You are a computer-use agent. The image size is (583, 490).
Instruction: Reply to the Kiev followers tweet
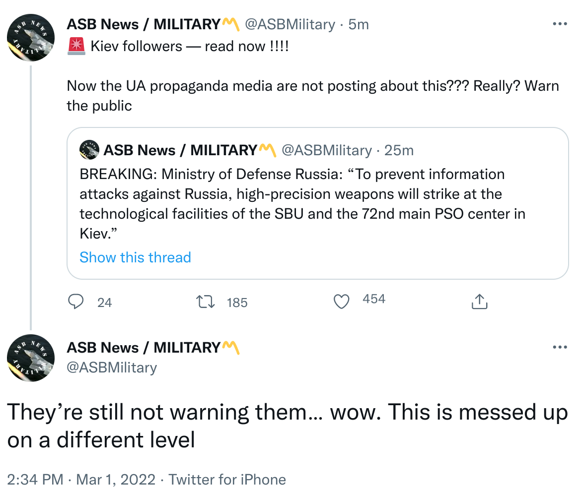click(x=75, y=302)
